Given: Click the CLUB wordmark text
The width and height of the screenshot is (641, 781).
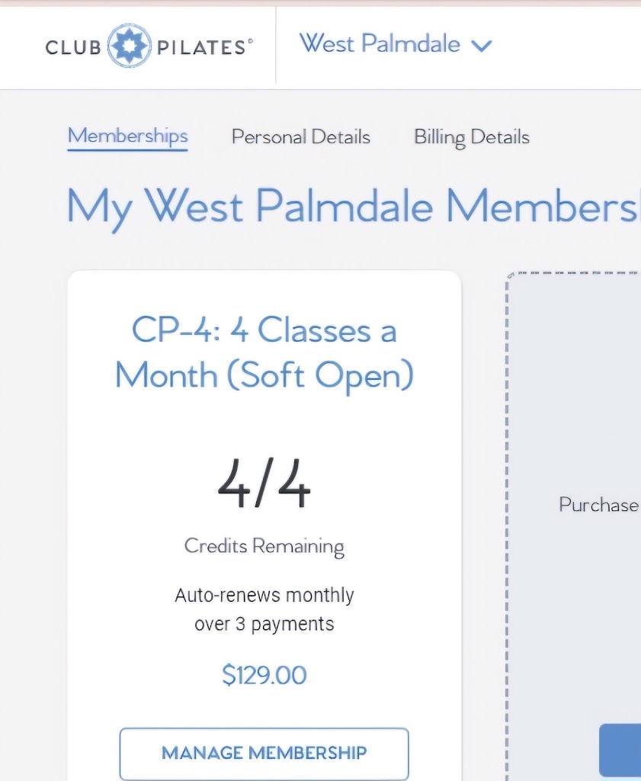Looking at the screenshot, I should (x=73, y=47).
